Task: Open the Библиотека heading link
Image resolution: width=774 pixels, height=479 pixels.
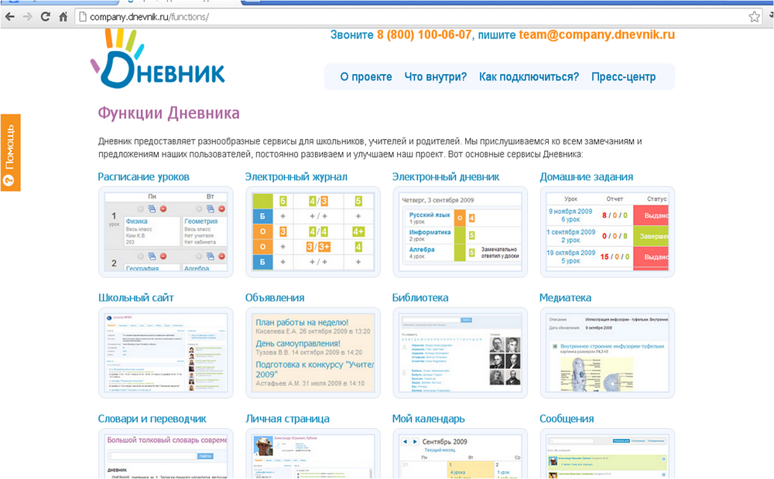Action: (420, 297)
